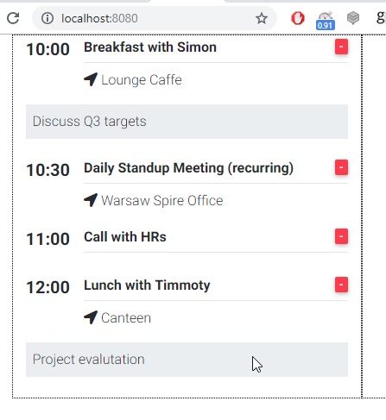Click the Daily Standup Meeting (recurring) title
This screenshot has width=386, height=420.
(x=188, y=168)
